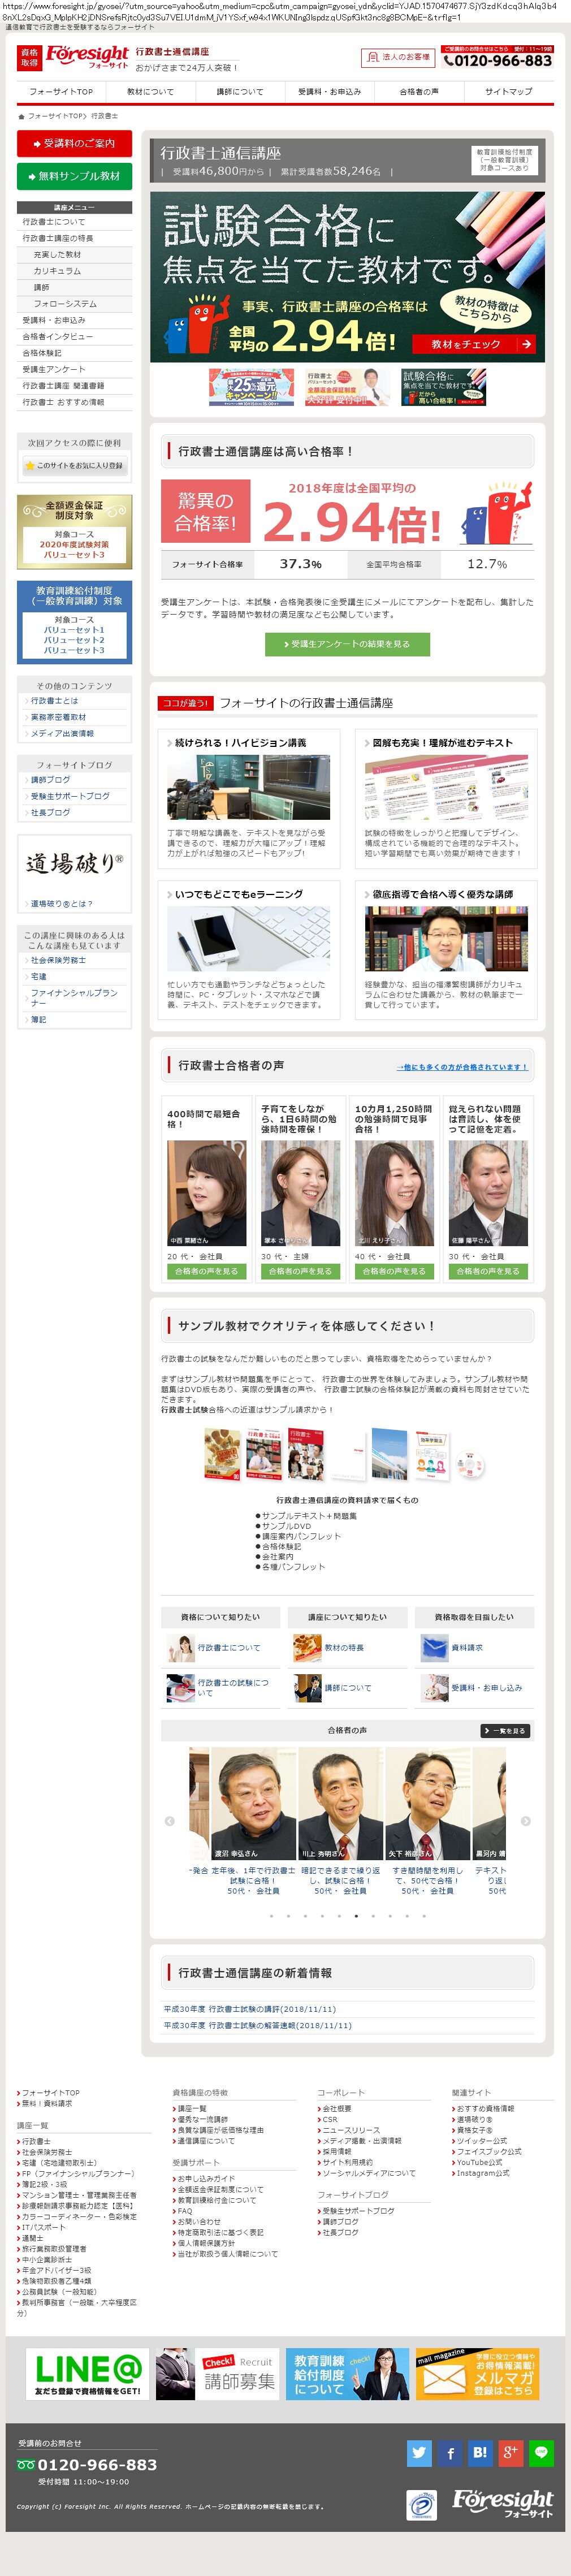Screen dimensions: 571x2576
Task: Open the 教材について nav tab
Action: [150, 91]
